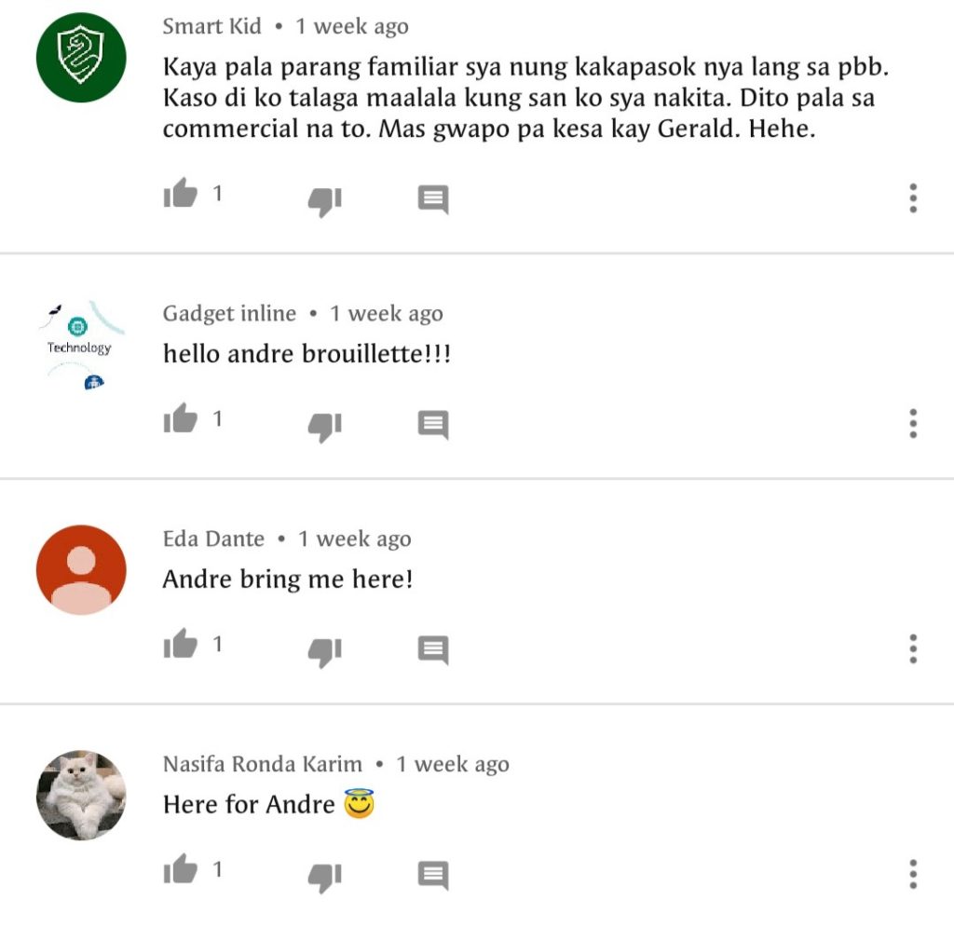Open Nasifa Ronda Karim's cat avatar

81,795
